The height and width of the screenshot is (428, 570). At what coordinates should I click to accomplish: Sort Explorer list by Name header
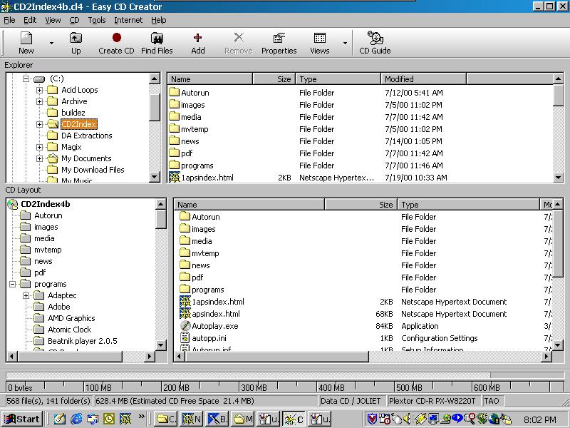coord(209,79)
